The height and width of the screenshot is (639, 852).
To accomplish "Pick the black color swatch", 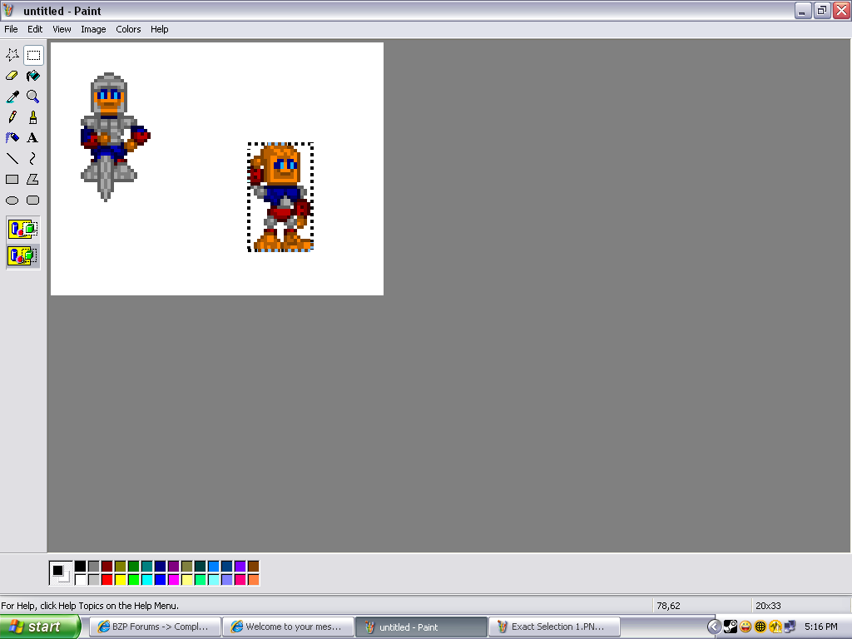I will tap(81, 567).
